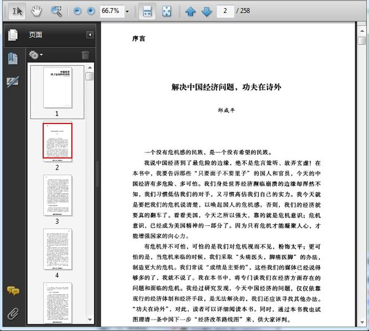This screenshot has width=369, height=331.
Task: Go to previous page with up arrow
Action: 191,11
